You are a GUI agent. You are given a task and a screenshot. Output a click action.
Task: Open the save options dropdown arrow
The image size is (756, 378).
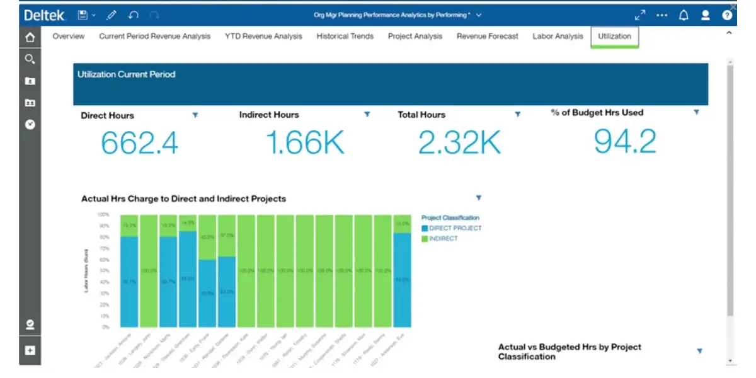tap(94, 14)
